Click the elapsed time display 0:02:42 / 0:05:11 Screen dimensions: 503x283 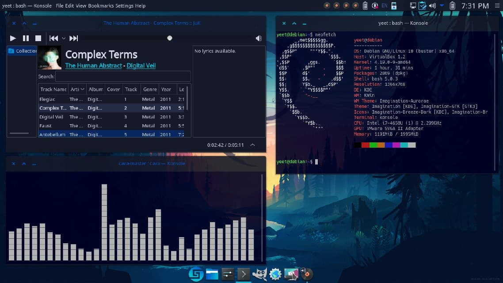click(225, 145)
